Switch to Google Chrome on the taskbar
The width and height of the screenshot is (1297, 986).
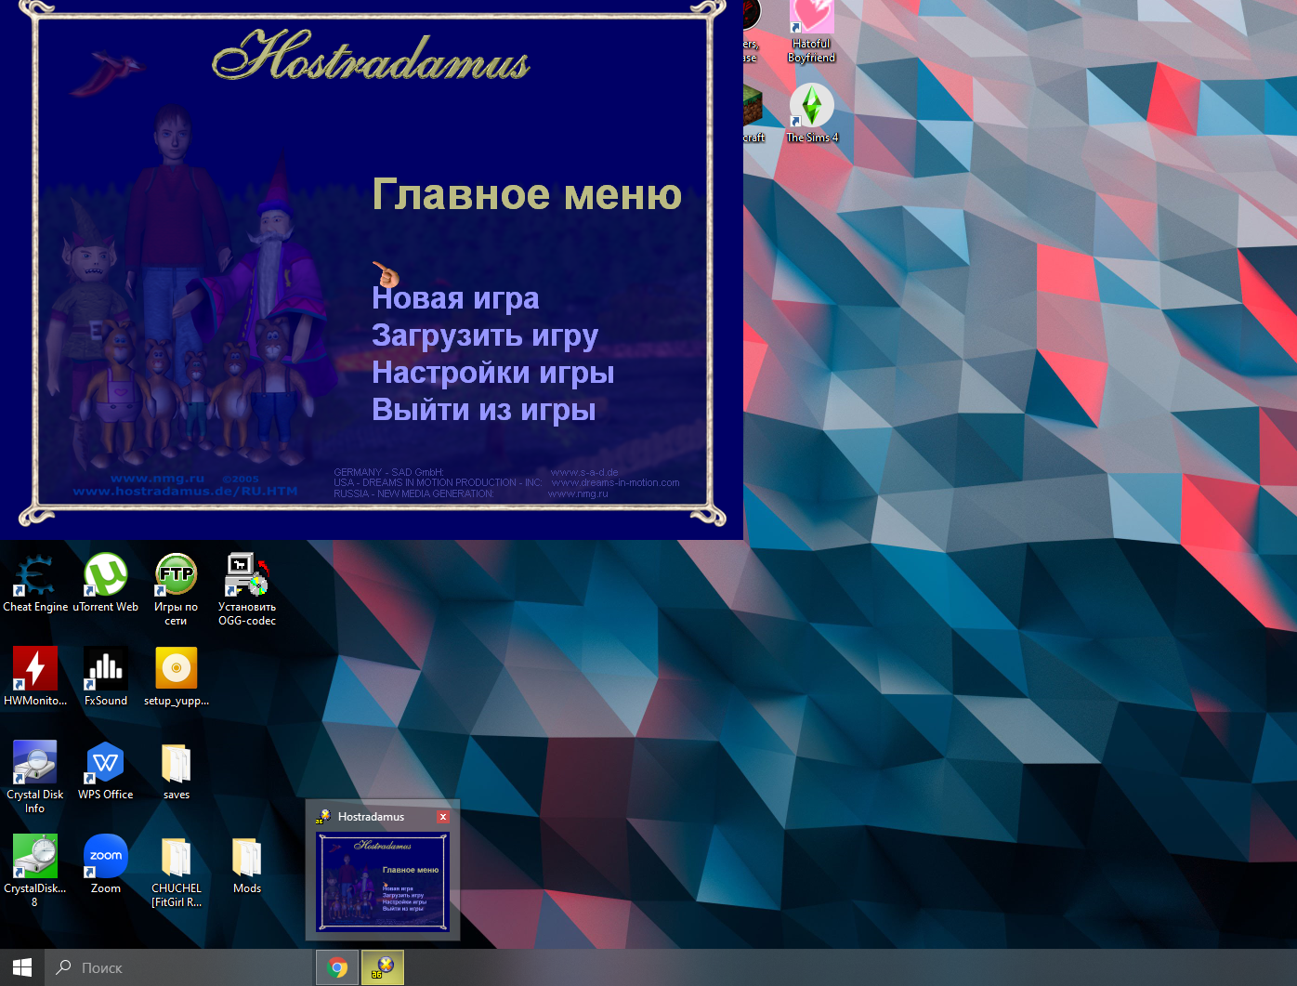tap(338, 967)
